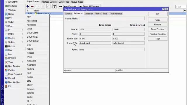Click the OK button

click(x=158, y=14)
